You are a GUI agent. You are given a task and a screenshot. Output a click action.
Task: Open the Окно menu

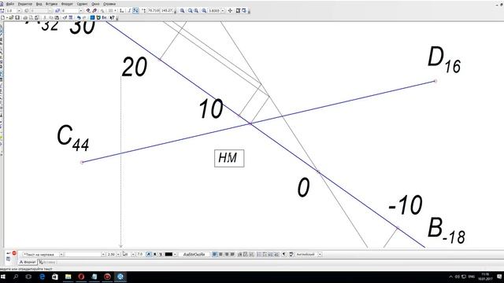point(95,4)
